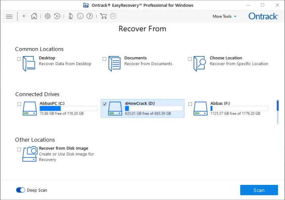285x200 pixels.
Task: Close the EasyRecovery window
Action: tap(277, 5)
